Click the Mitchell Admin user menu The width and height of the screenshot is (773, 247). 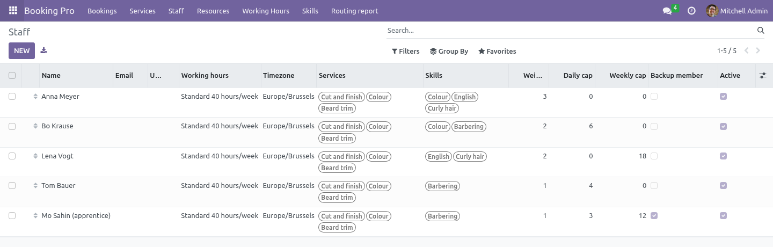(x=736, y=11)
